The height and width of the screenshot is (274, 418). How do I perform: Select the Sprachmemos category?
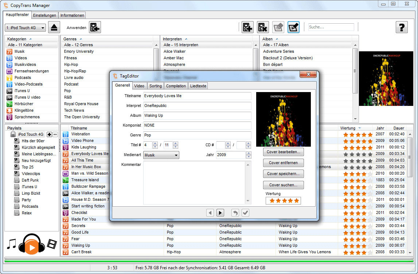32,117
